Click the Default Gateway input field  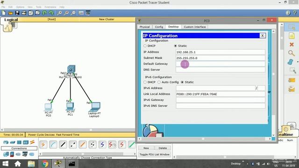point(220,64)
